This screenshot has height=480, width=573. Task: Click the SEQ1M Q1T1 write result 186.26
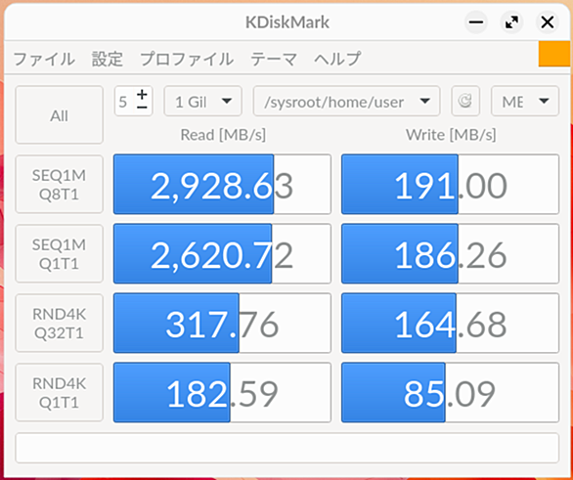[450, 254]
